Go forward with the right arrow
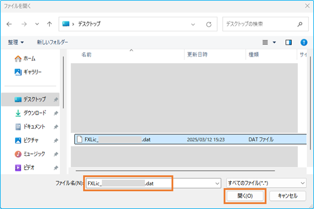The width and height of the screenshot is (314, 209). (24, 24)
